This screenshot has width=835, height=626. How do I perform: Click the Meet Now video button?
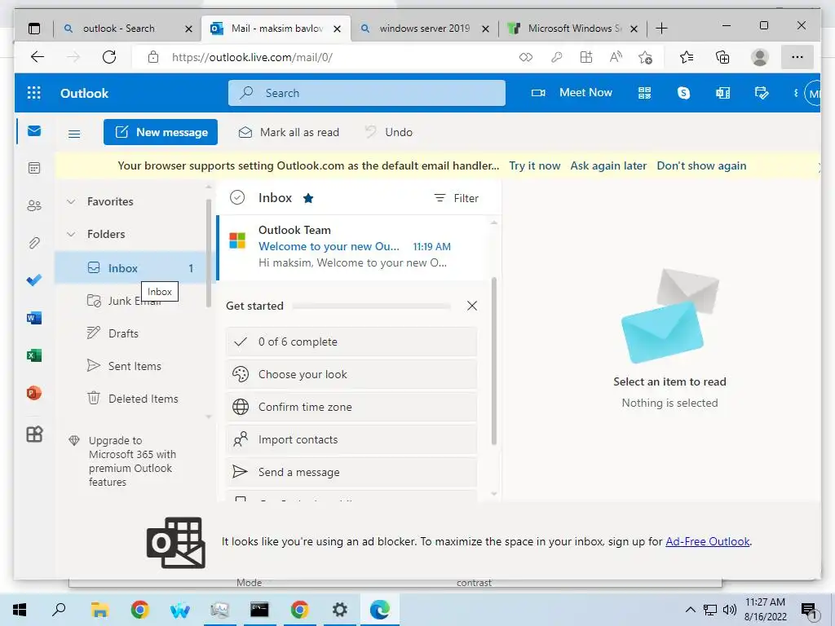pyautogui.click(x=572, y=93)
